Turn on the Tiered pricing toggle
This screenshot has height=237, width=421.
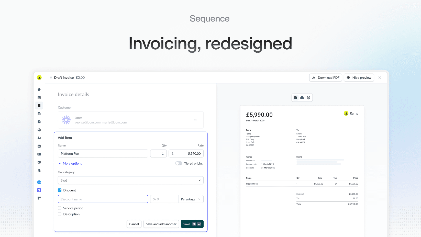click(x=179, y=163)
